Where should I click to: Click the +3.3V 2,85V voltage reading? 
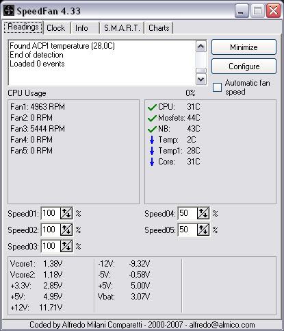tap(36, 286)
